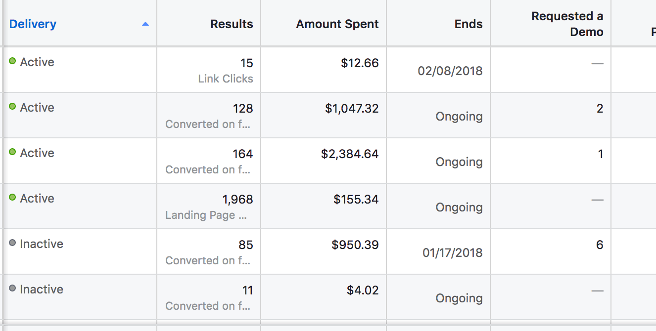Click the blue sort arrow in the Delivery header
The image size is (656, 331).
(x=145, y=24)
